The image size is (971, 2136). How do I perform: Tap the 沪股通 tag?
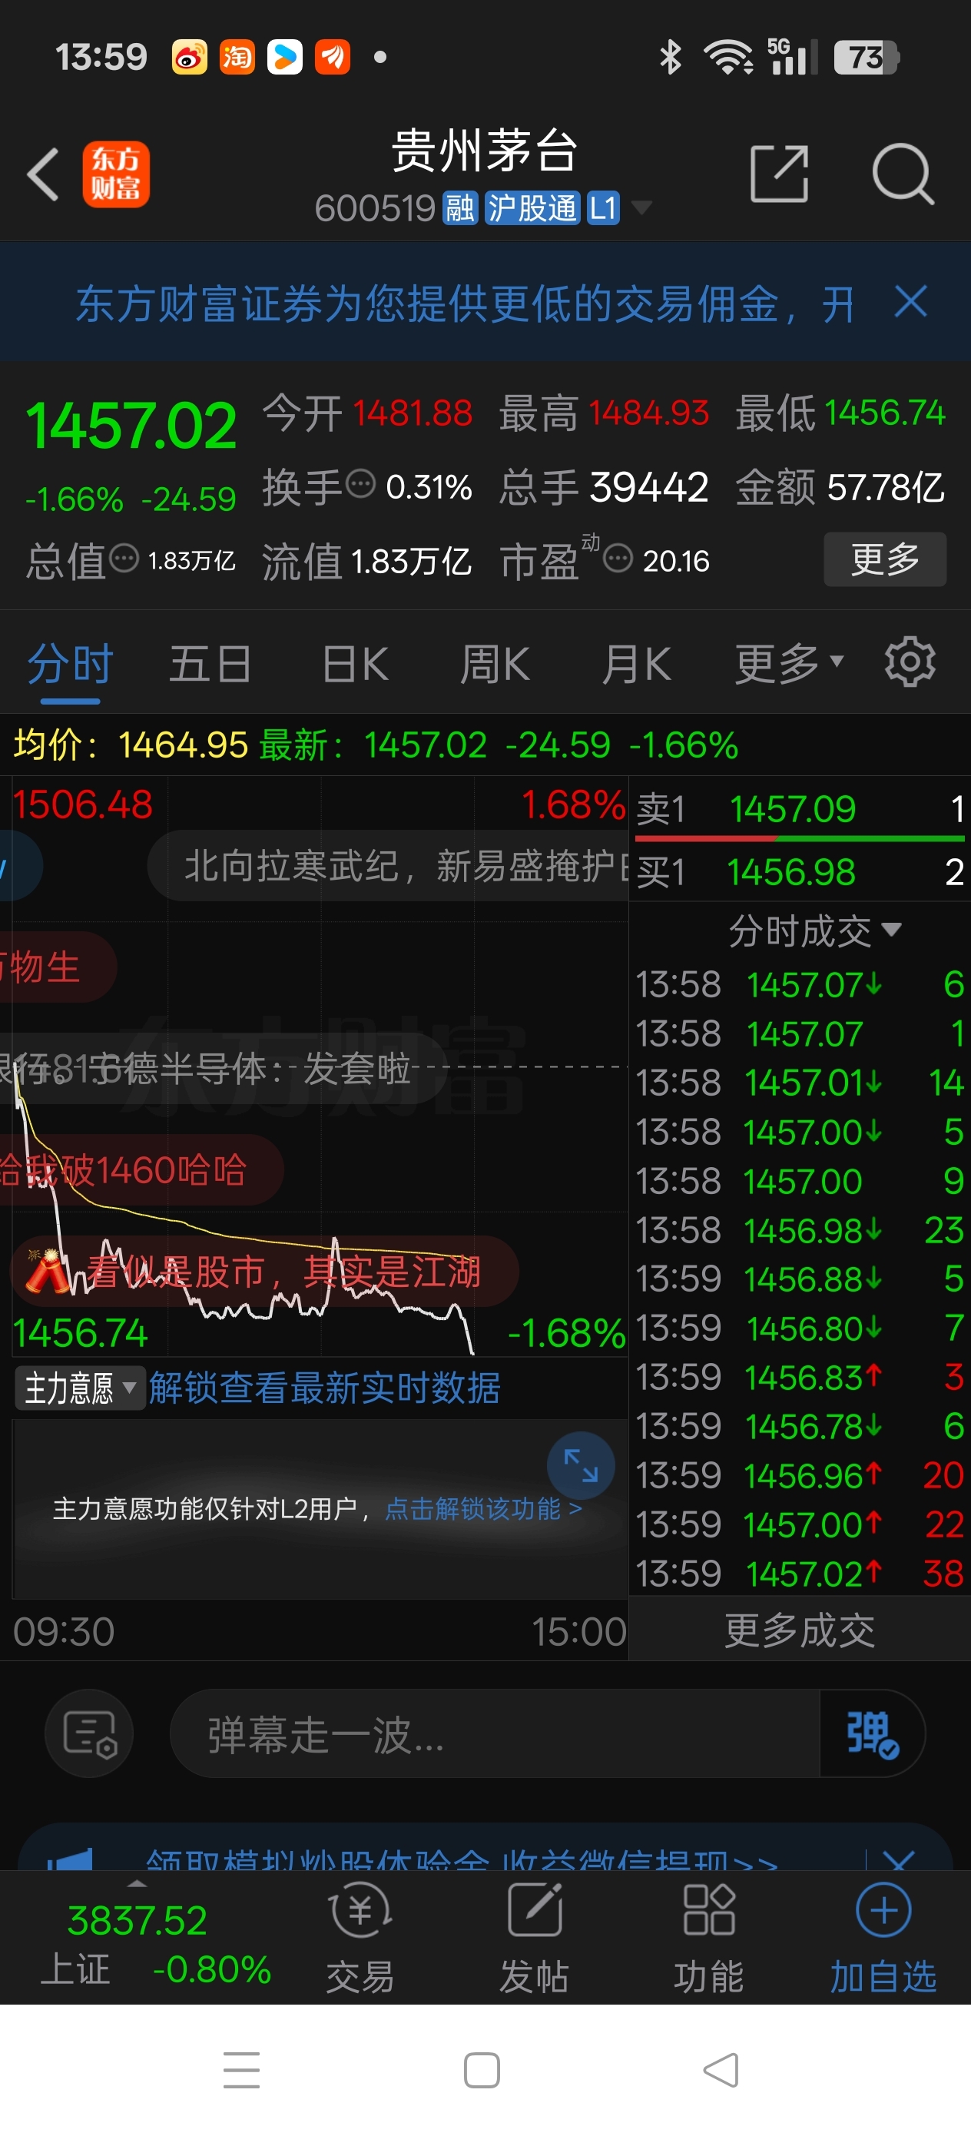pos(532,208)
